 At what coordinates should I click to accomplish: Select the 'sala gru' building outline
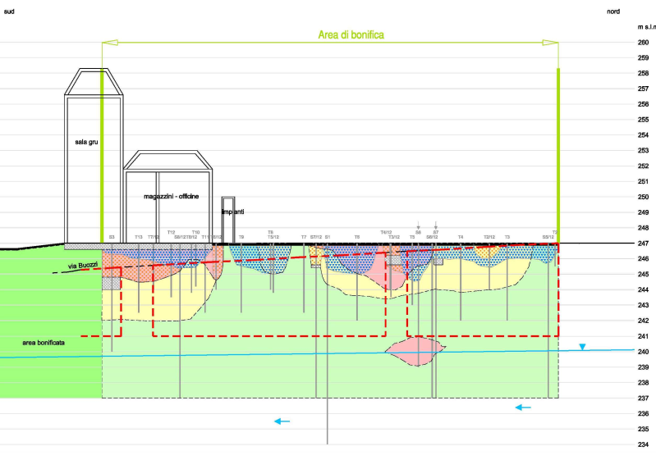pyautogui.click(x=94, y=156)
